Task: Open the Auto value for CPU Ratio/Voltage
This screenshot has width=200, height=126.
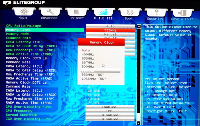Action: point(110,26)
